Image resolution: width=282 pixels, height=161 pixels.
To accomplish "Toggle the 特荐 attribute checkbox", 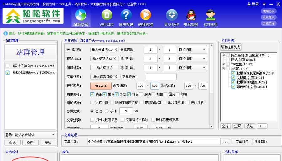I will (129, 94).
